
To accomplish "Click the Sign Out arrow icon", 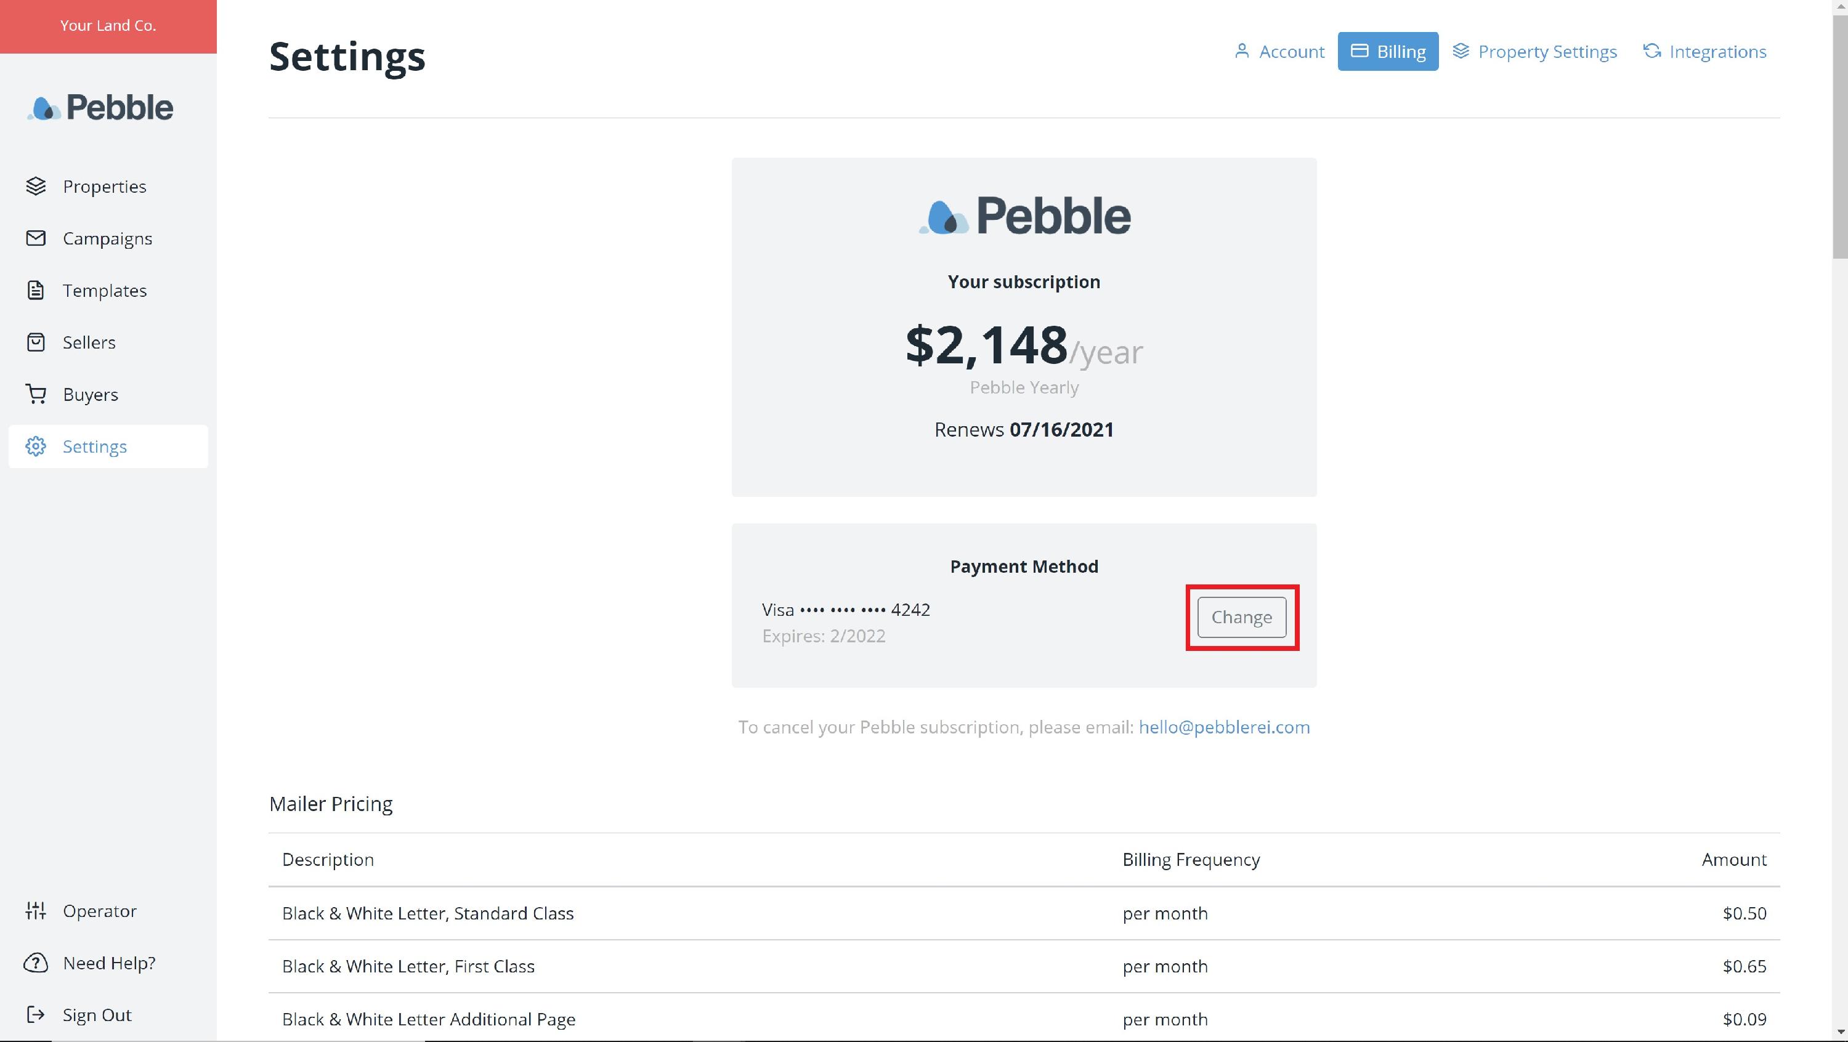I will (36, 1015).
